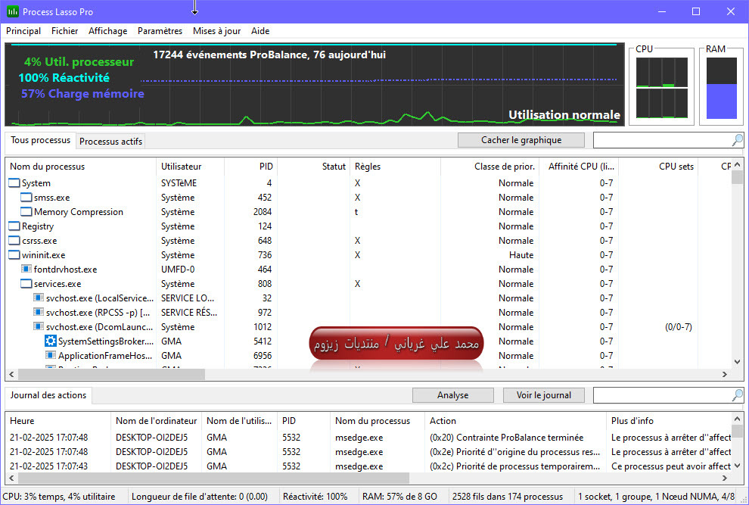Sort by the Classe de prior. column header

489,167
